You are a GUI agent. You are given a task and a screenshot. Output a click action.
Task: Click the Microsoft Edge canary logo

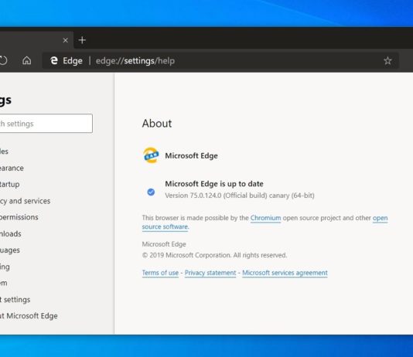(x=151, y=155)
